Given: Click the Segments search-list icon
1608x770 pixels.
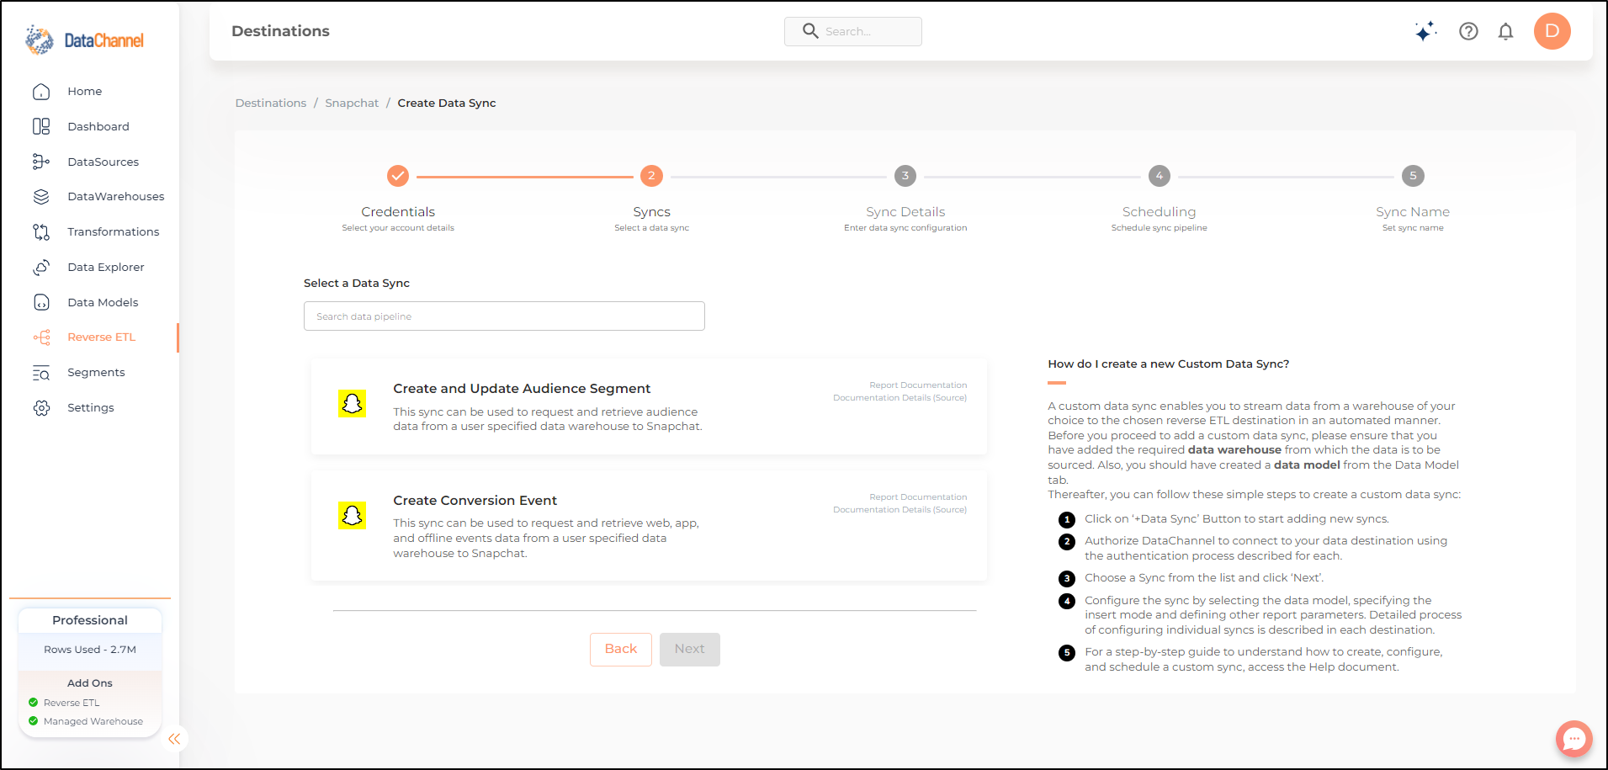Looking at the screenshot, I should (x=41, y=373).
